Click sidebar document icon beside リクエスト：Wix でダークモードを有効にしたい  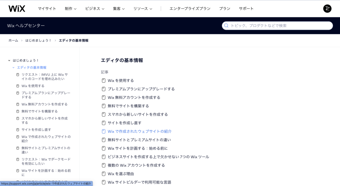coord(18,160)
